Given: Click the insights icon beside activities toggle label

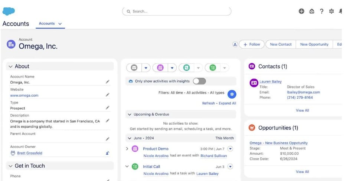Looking at the screenshot, I should 131,81.
